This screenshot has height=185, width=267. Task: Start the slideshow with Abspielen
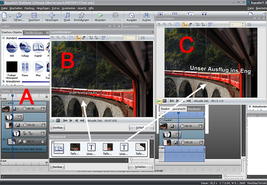tap(100, 15)
